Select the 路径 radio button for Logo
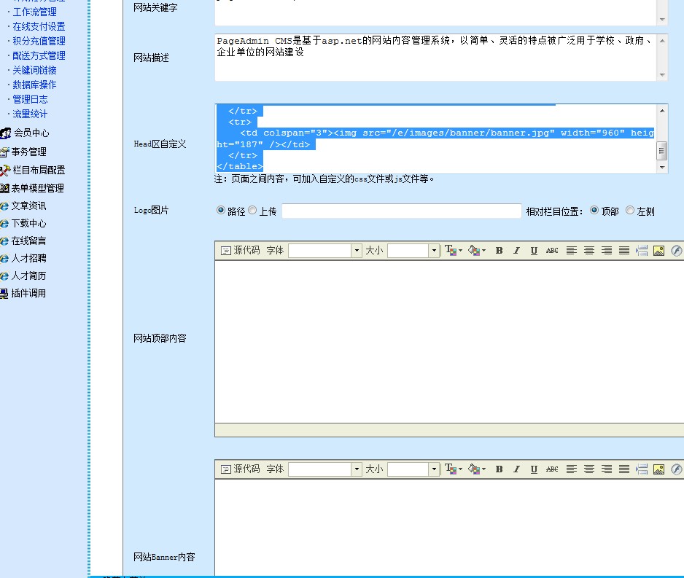This screenshot has height=578, width=684. coord(221,211)
